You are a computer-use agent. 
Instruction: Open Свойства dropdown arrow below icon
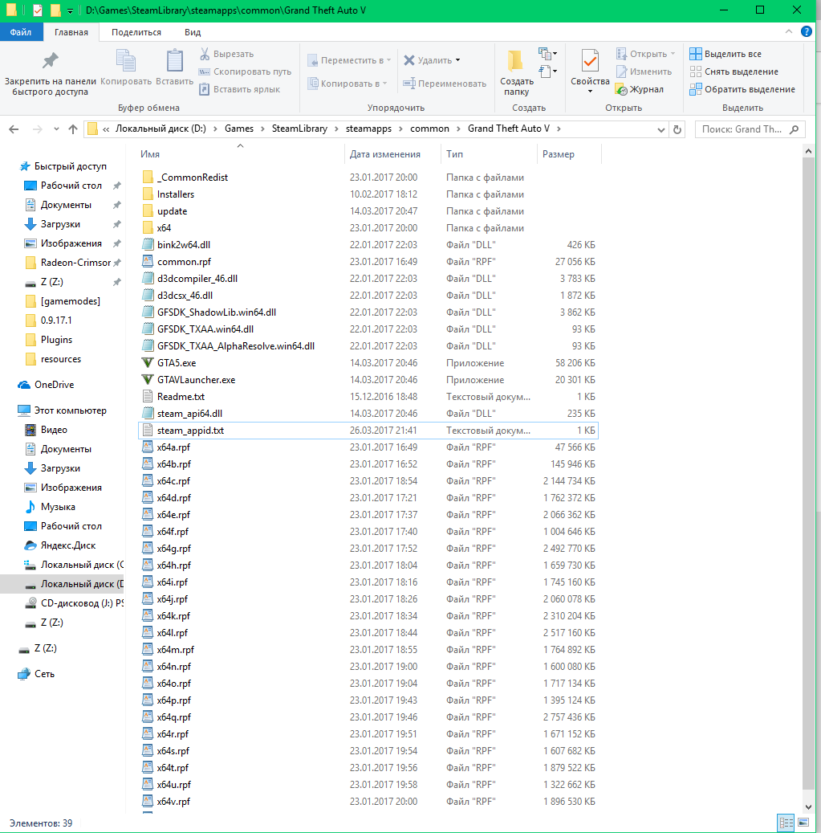click(x=590, y=92)
